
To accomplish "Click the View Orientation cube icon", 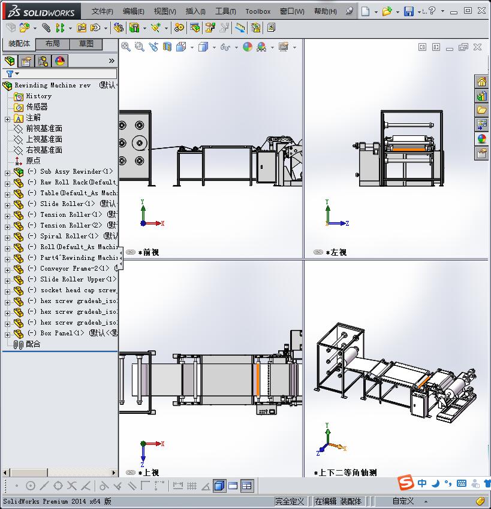I will point(181,47).
